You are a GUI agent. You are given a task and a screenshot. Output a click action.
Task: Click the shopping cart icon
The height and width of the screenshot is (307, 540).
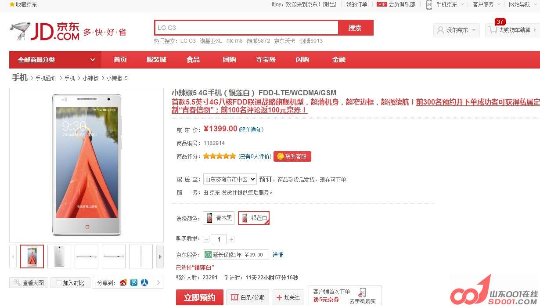[493, 30]
